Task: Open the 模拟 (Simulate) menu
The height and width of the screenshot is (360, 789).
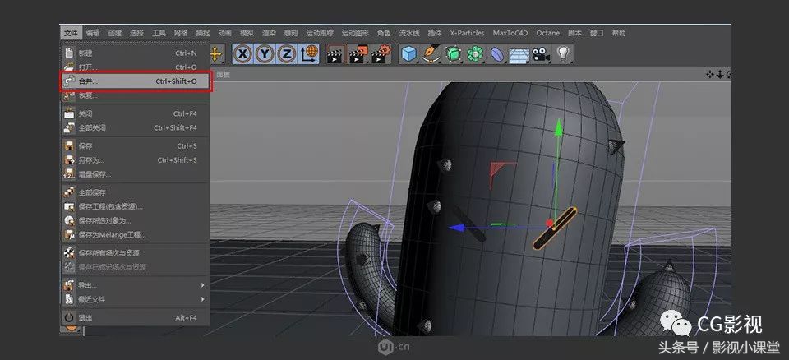Action: click(x=247, y=33)
